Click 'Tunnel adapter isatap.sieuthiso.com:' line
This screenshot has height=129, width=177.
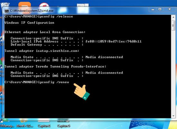[x=42, y=51]
